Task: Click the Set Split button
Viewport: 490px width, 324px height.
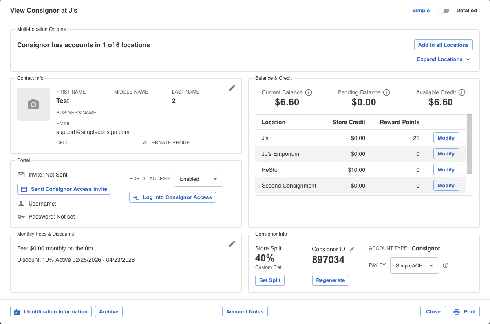Action: [x=270, y=280]
